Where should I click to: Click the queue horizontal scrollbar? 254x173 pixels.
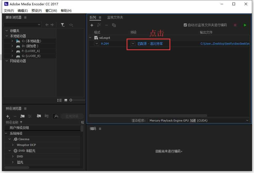(148, 116)
